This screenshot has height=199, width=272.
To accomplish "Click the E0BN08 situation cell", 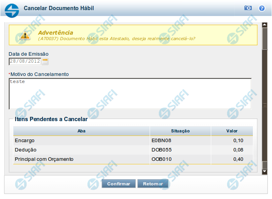I will pos(162,141).
